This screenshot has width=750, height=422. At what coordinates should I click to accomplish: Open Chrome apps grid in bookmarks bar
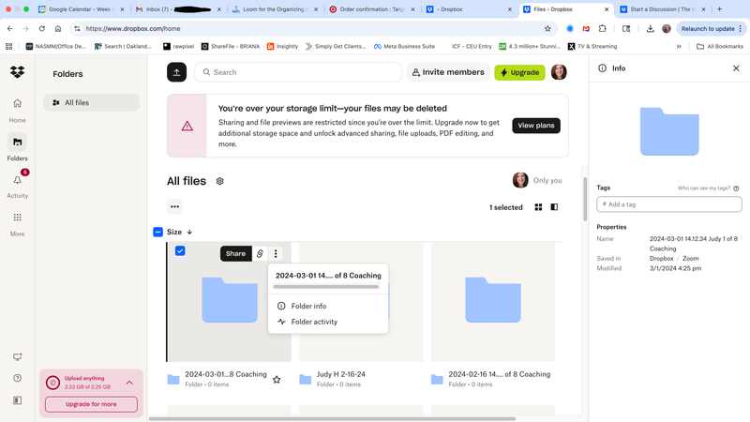pos(8,46)
